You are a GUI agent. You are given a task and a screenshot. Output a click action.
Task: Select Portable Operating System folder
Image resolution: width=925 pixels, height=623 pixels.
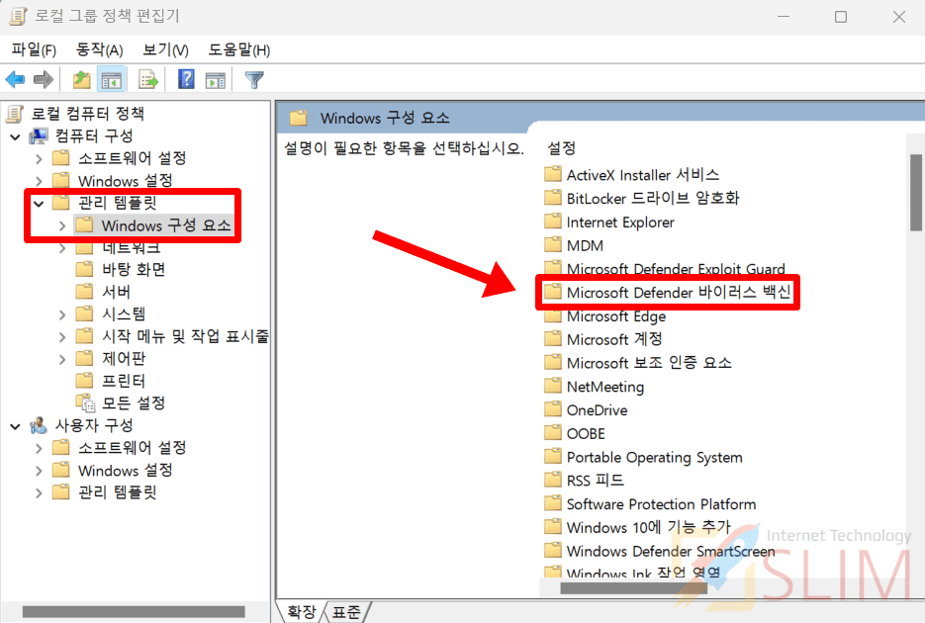654,458
